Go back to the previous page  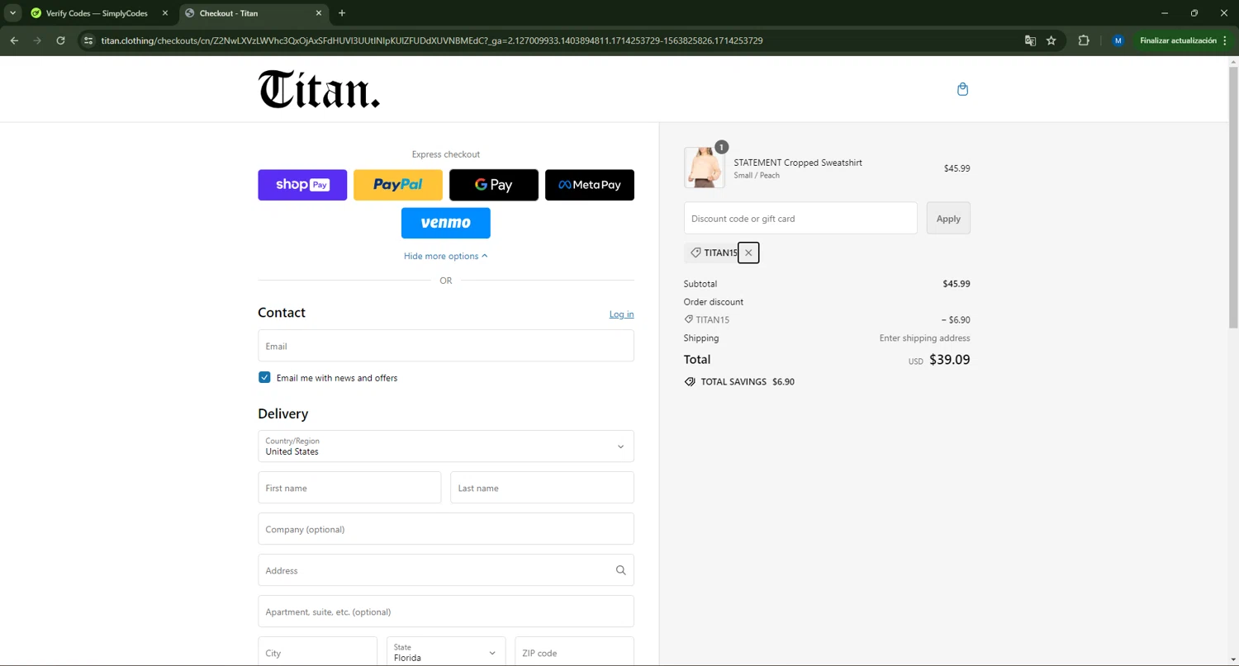(14, 40)
